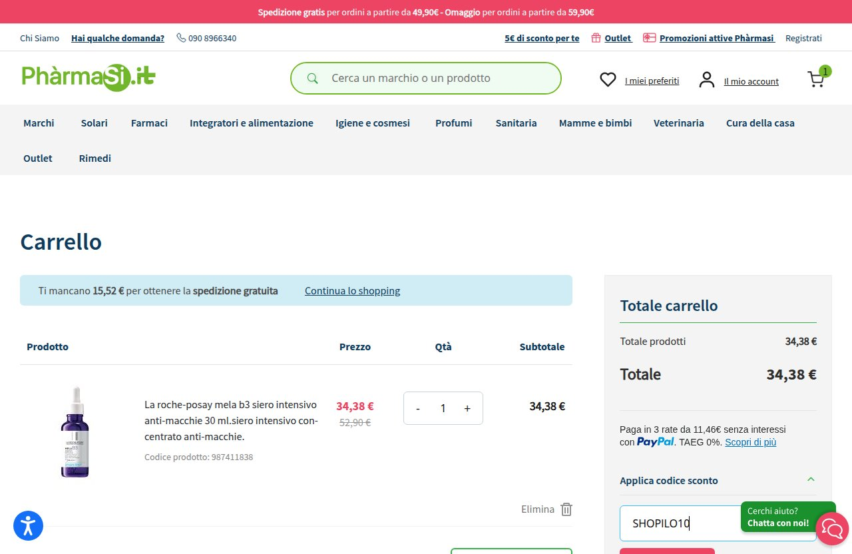852x554 pixels.
Task: Open the Outlet category in main navigation
Action: [x=38, y=158]
